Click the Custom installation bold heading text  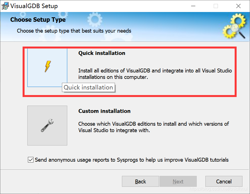tap(104, 111)
